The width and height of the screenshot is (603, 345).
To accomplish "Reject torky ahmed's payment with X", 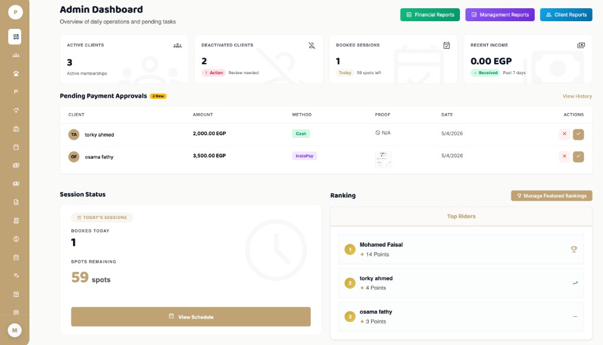I will tap(564, 134).
